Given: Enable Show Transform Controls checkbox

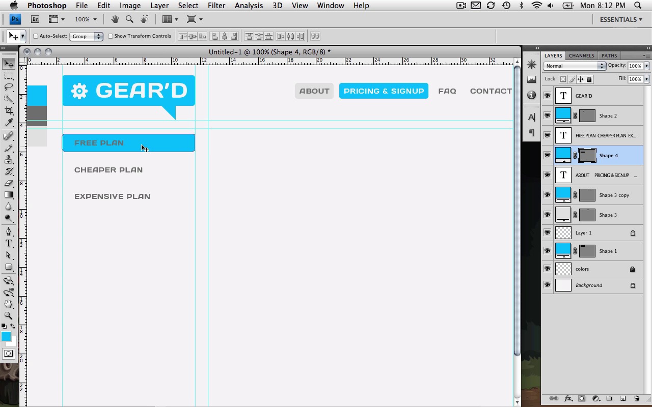Looking at the screenshot, I should pyautogui.click(x=111, y=36).
